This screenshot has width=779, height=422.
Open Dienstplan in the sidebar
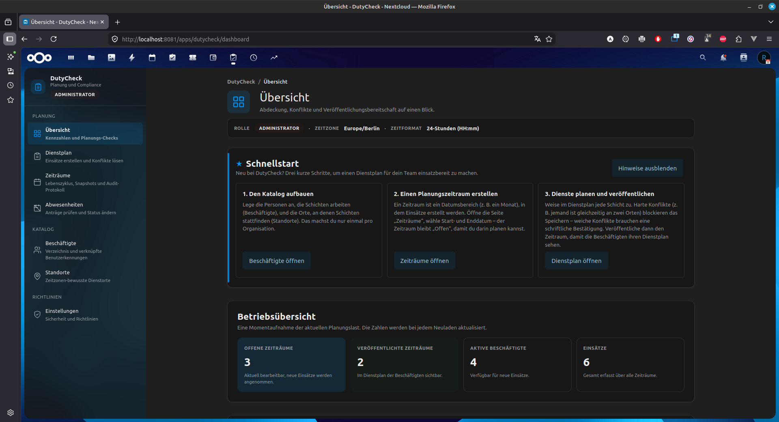click(85, 156)
